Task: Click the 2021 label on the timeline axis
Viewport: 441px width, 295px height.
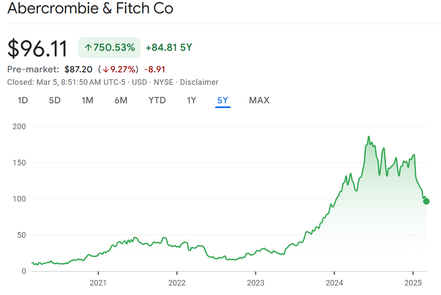Action: coord(98,283)
